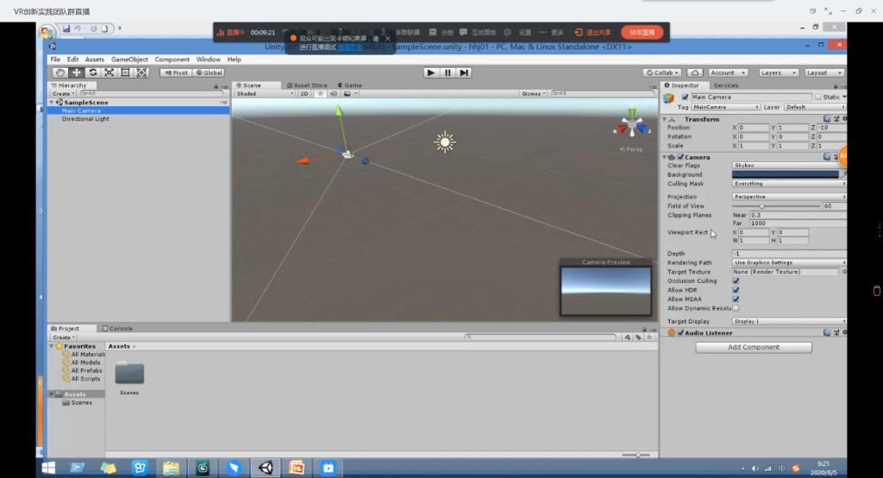Collapse the SampleScene hierarchy node
The width and height of the screenshot is (883, 478).
[x=52, y=103]
